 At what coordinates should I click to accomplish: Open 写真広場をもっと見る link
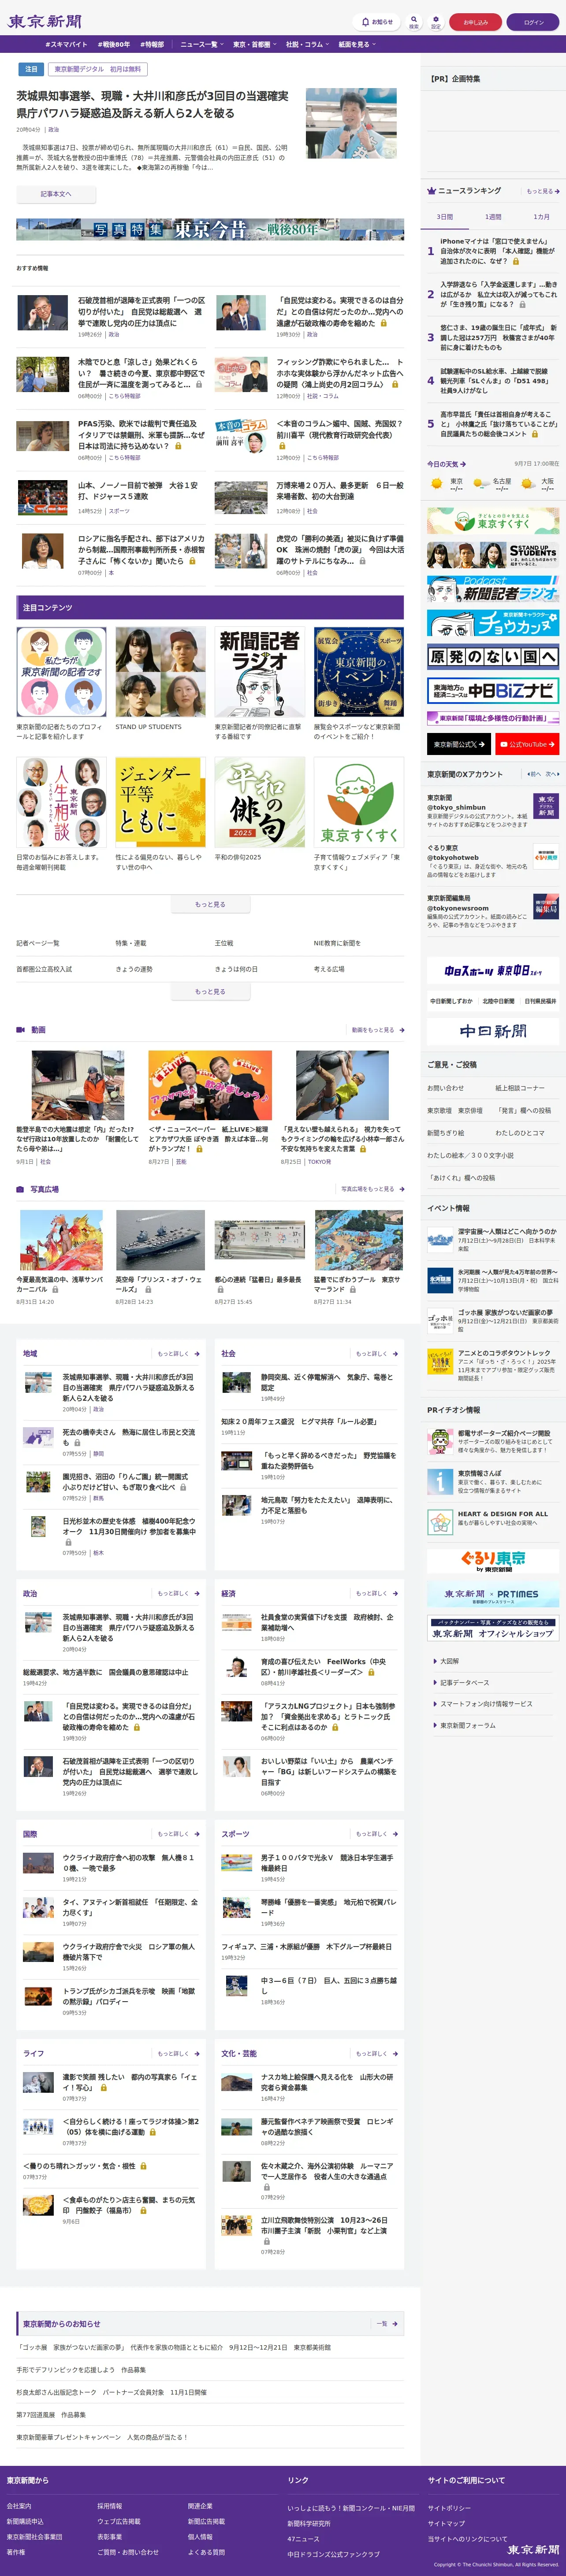(x=372, y=1189)
